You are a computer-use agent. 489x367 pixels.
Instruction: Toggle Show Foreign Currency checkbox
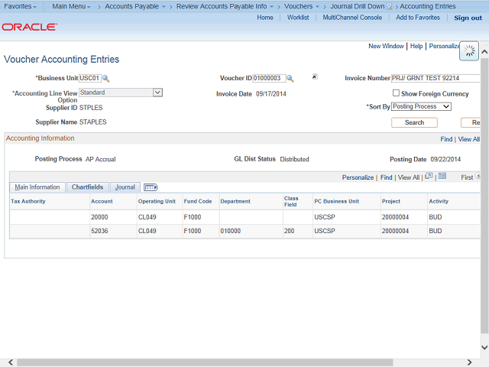396,93
